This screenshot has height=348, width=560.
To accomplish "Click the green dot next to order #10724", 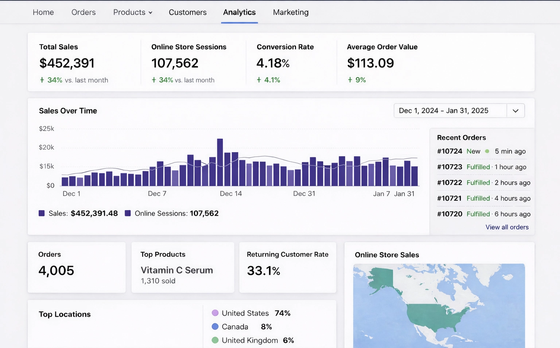I will 486,151.
